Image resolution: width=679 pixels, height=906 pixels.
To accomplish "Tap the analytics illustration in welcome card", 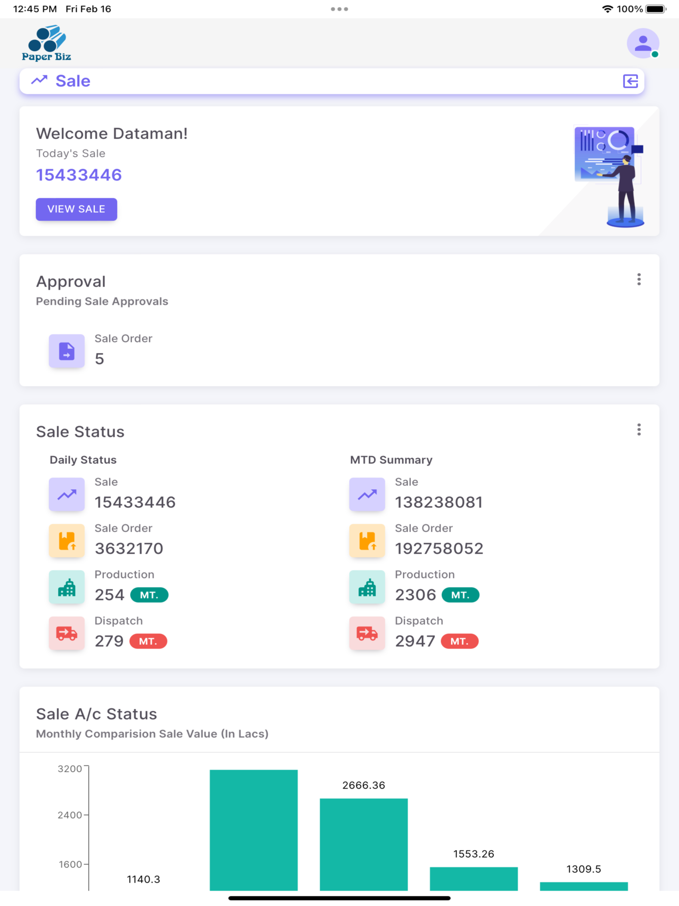I will click(x=609, y=176).
